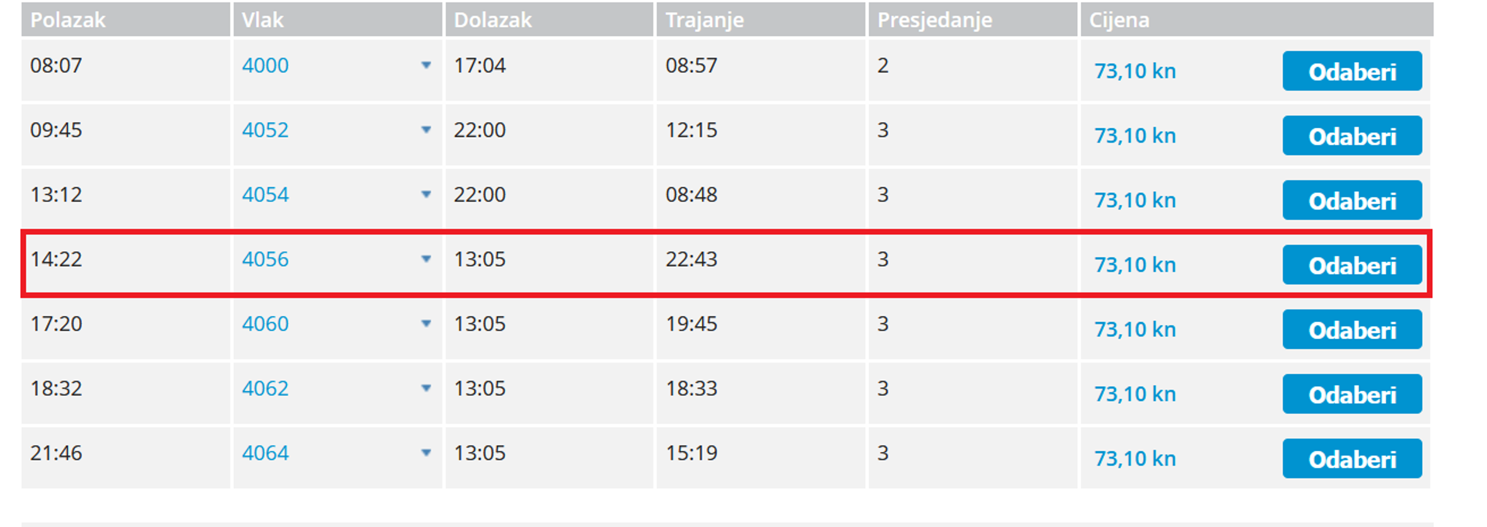This screenshot has width=1487, height=527.
Task: Expand details arrow for train 4056
Action: pos(426,259)
